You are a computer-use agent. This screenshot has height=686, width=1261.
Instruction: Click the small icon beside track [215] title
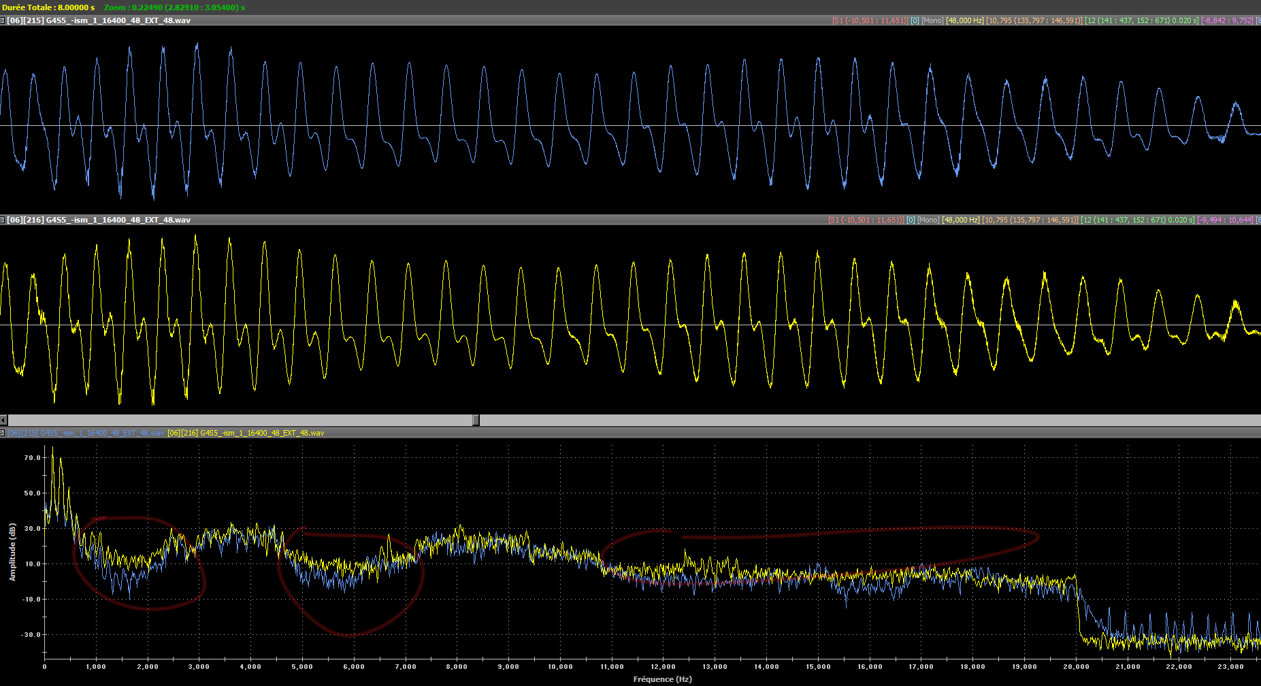3,20
